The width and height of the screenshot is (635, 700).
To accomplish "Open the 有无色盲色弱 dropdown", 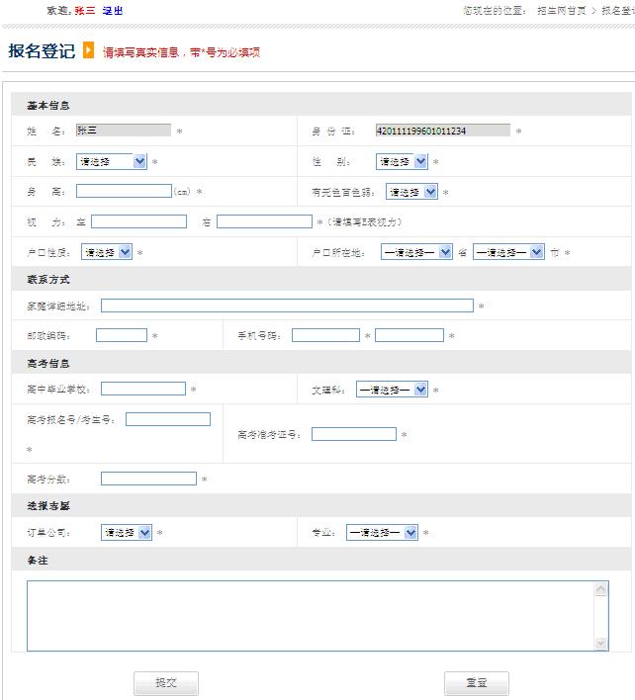I will pyautogui.click(x=411, y=192).
